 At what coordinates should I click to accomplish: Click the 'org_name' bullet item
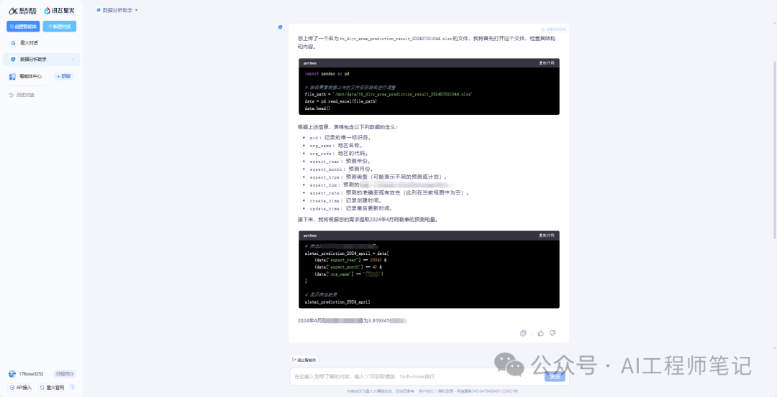point(336,145)
